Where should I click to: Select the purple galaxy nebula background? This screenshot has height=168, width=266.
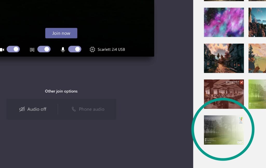[x=224, y=22]
